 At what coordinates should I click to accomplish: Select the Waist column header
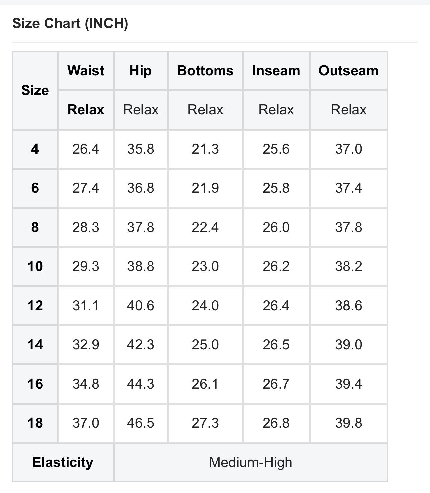[x=86, y=71]
